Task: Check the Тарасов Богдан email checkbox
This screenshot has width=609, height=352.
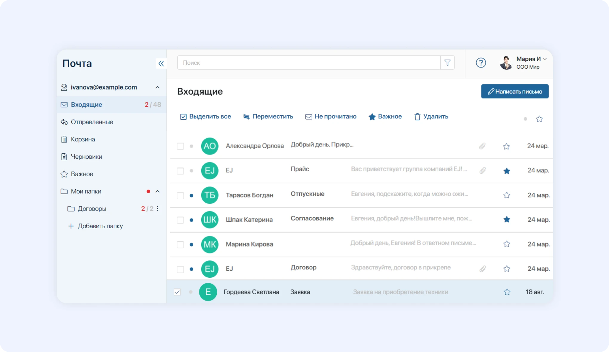Action: (x=180, y=196)
